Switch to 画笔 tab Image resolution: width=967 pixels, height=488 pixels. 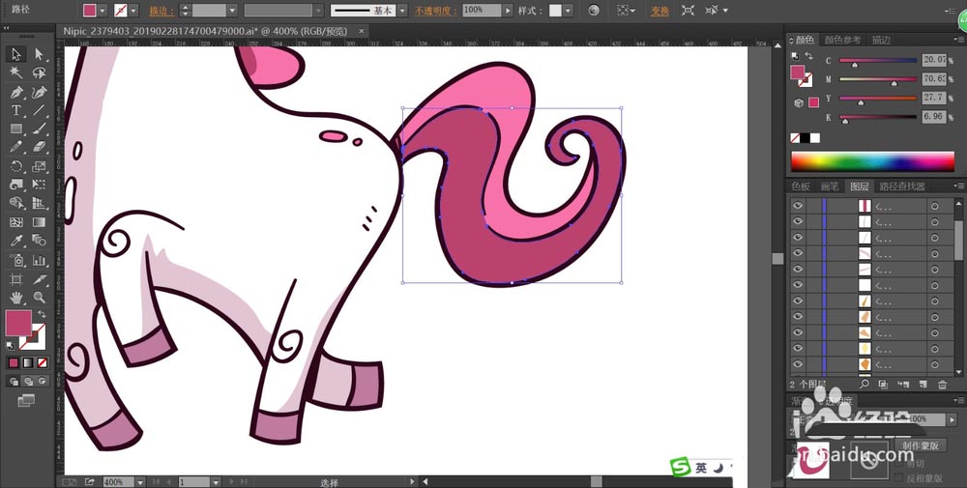click(830, 187)
